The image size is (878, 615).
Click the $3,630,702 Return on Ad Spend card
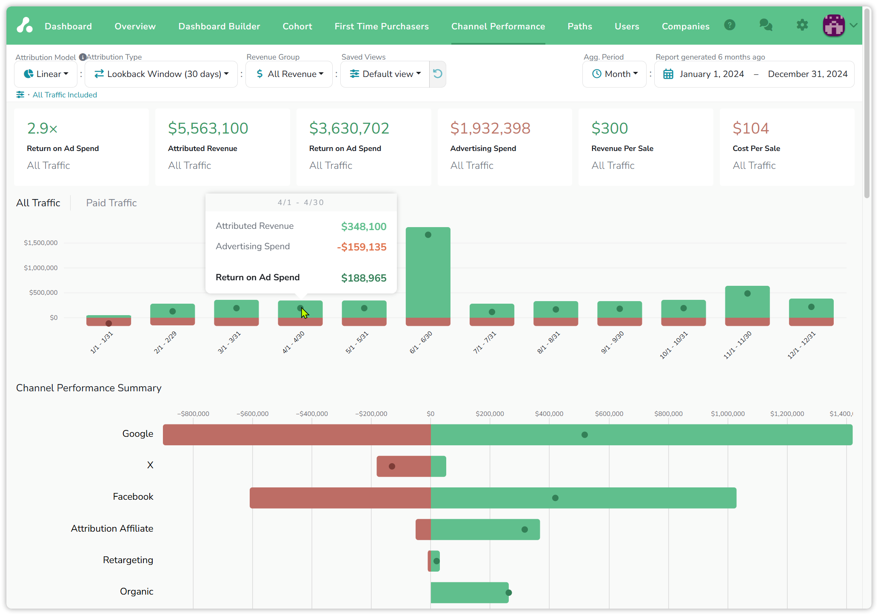[364, 147]
